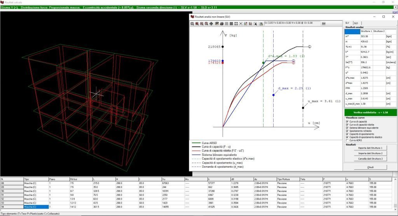This screenshot has width=398, height=216.
Task: Disable the Spostamento richiesto checkbox
Action: (347, 131)
